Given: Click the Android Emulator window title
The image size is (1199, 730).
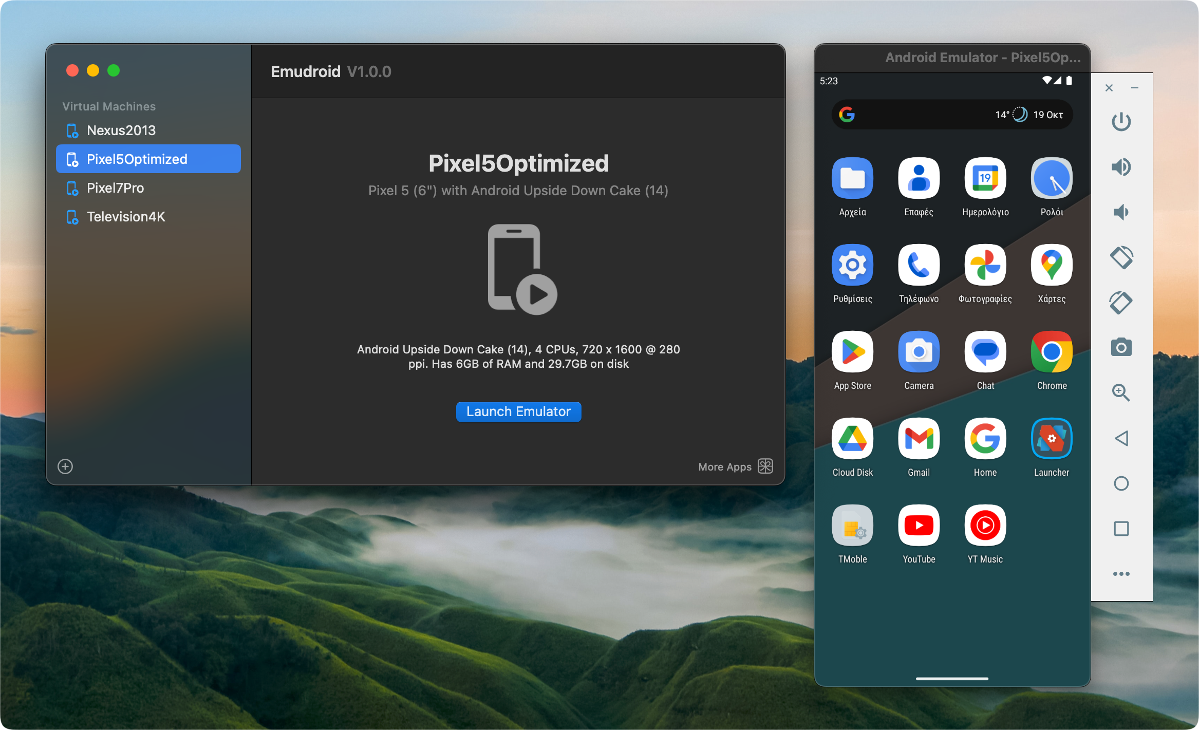Looking at the screenshot, I should pos(983,58).
